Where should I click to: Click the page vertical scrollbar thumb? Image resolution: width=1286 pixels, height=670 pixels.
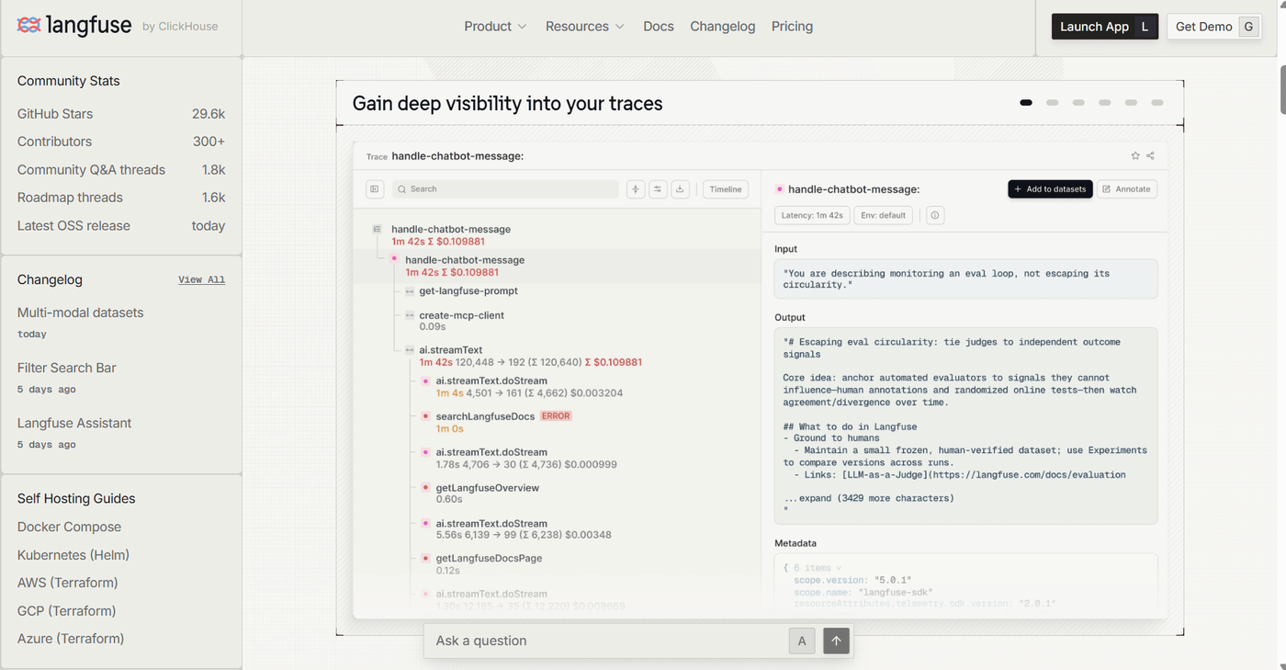tap(1284, 88)
